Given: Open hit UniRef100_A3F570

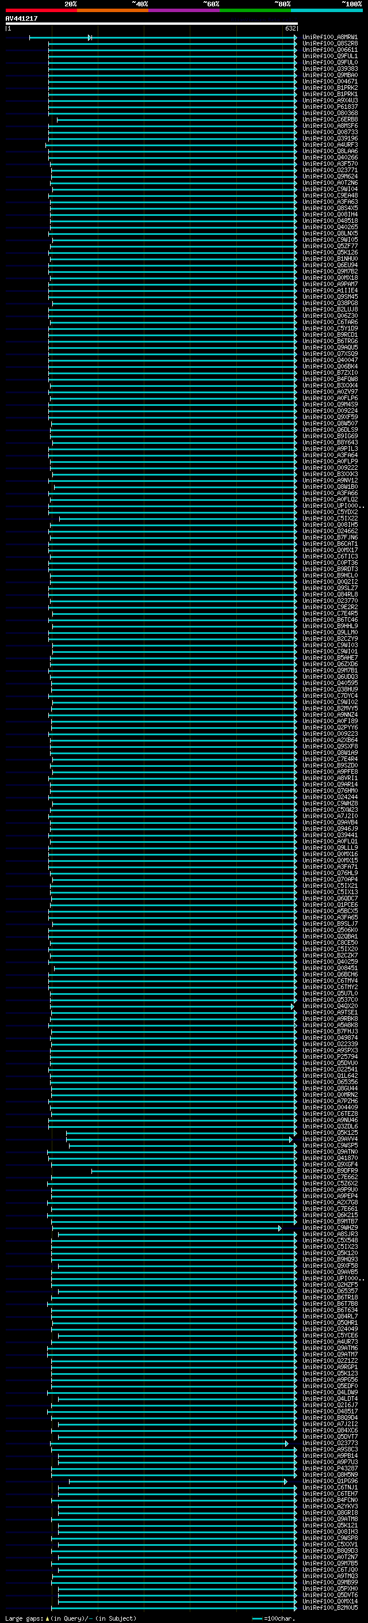Looking at the screenshot, I should 329,164.
